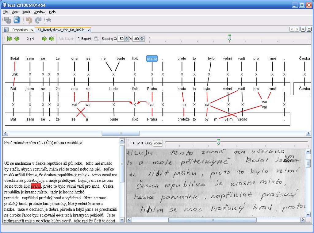The image size is (314, 233).
Task: Click the Zoom toggle button
Action: tap(158, 143)
